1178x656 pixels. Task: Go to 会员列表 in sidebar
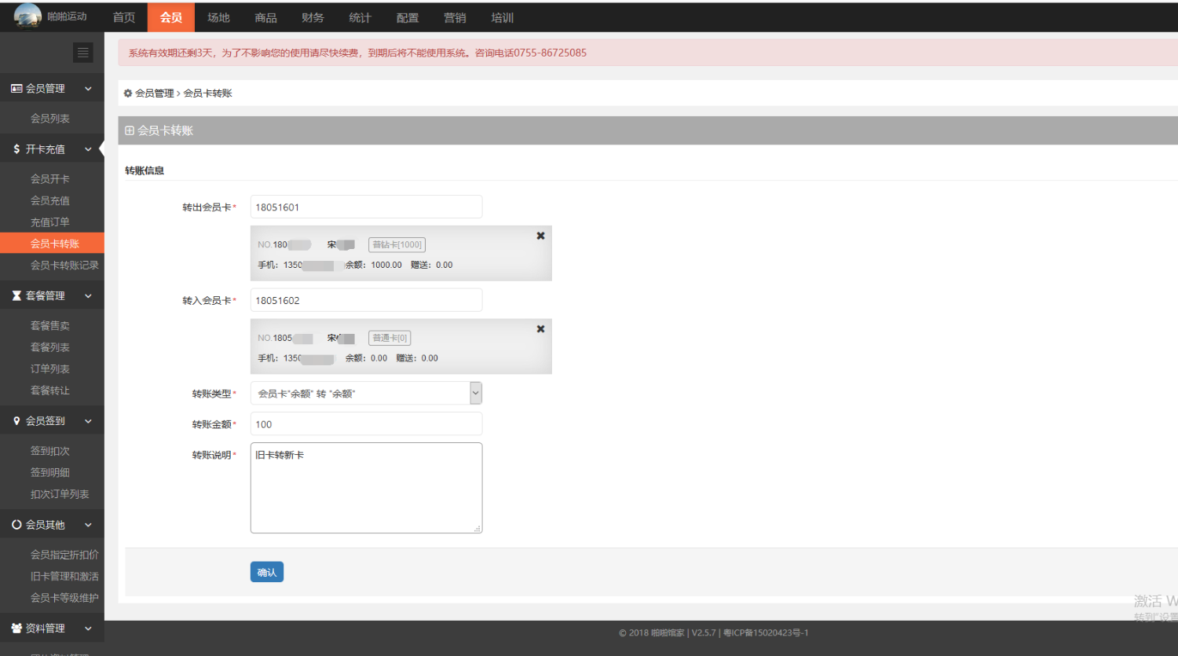coord(52,119)
